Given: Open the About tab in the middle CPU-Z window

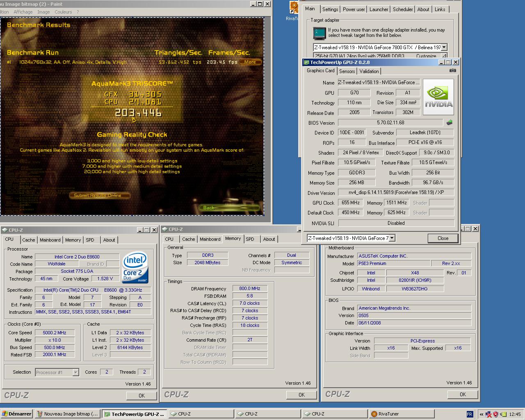Looking at the screenshot, I should [x=269, y=239].
